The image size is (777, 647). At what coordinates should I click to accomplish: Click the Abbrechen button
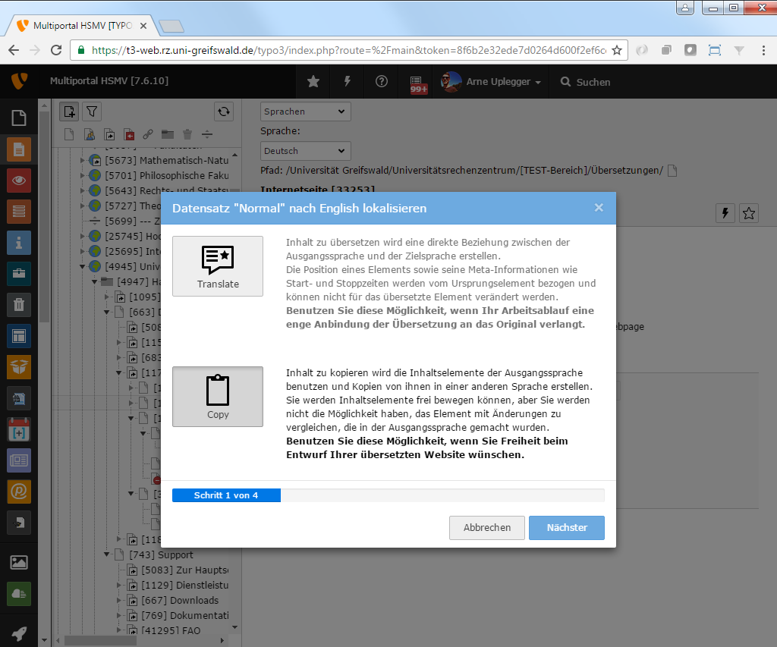tap(487, 528)
